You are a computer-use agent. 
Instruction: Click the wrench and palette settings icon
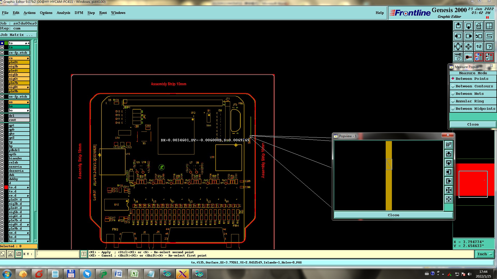[458, 57]
